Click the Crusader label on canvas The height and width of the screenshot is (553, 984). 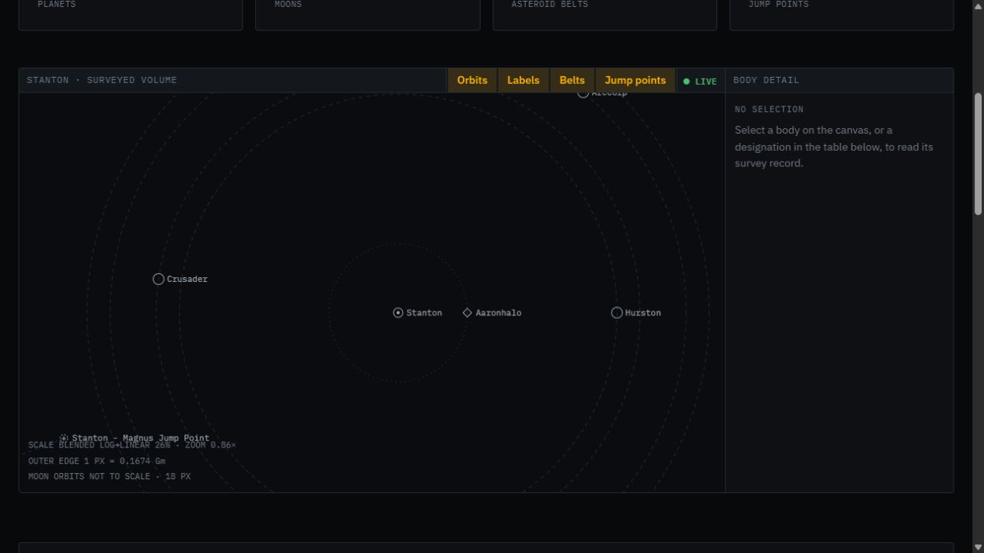click(x=187, y=279)
